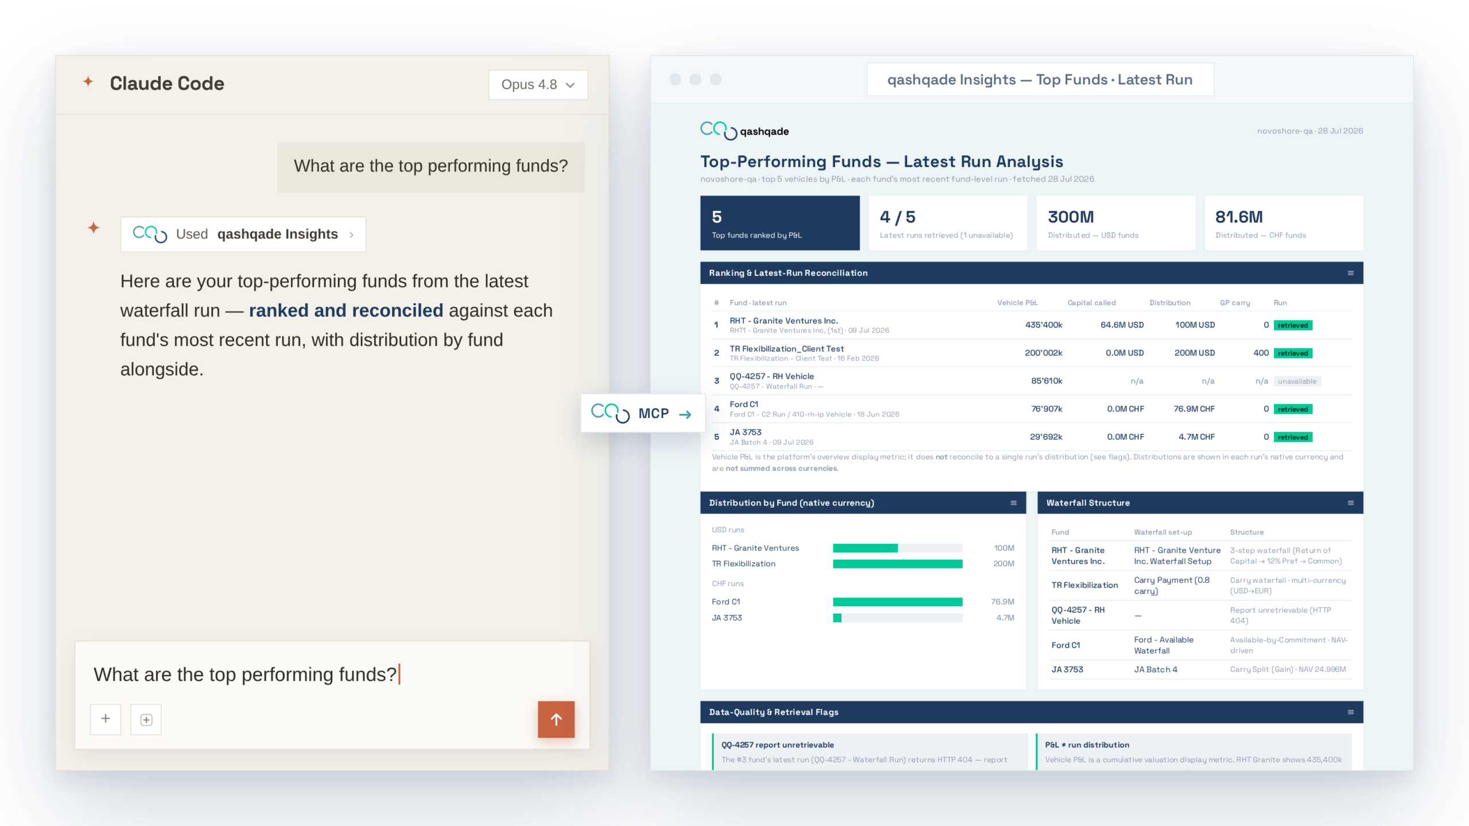Click the 'ranked and reconciled' highlighted text
The image size is (1469, 826).
click(346, 310)
